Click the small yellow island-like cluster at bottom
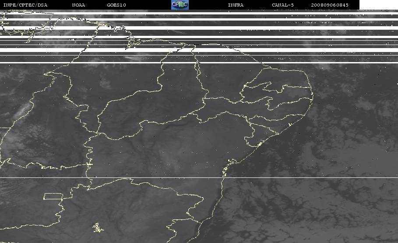This screenshot has width=398, height=243. click(98, 228)
